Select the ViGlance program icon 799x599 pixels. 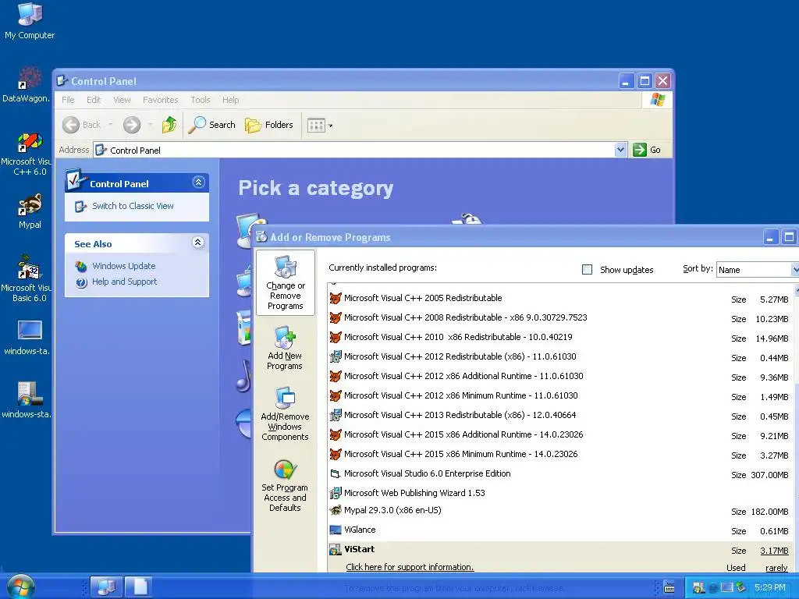336,530
